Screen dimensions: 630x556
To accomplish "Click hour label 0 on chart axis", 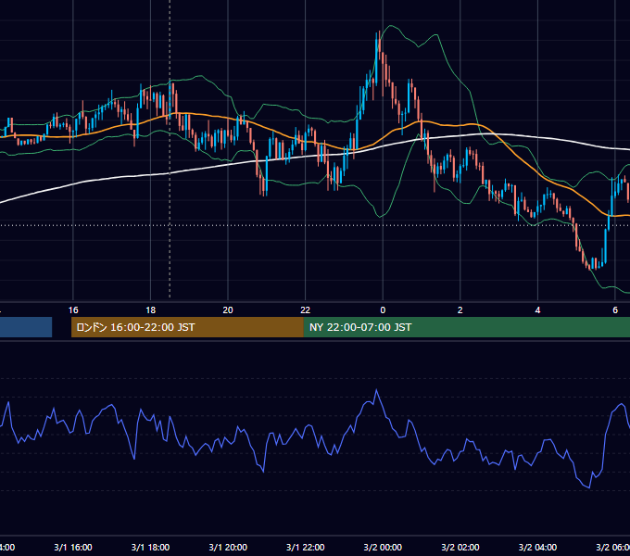I will coord(383,310).
